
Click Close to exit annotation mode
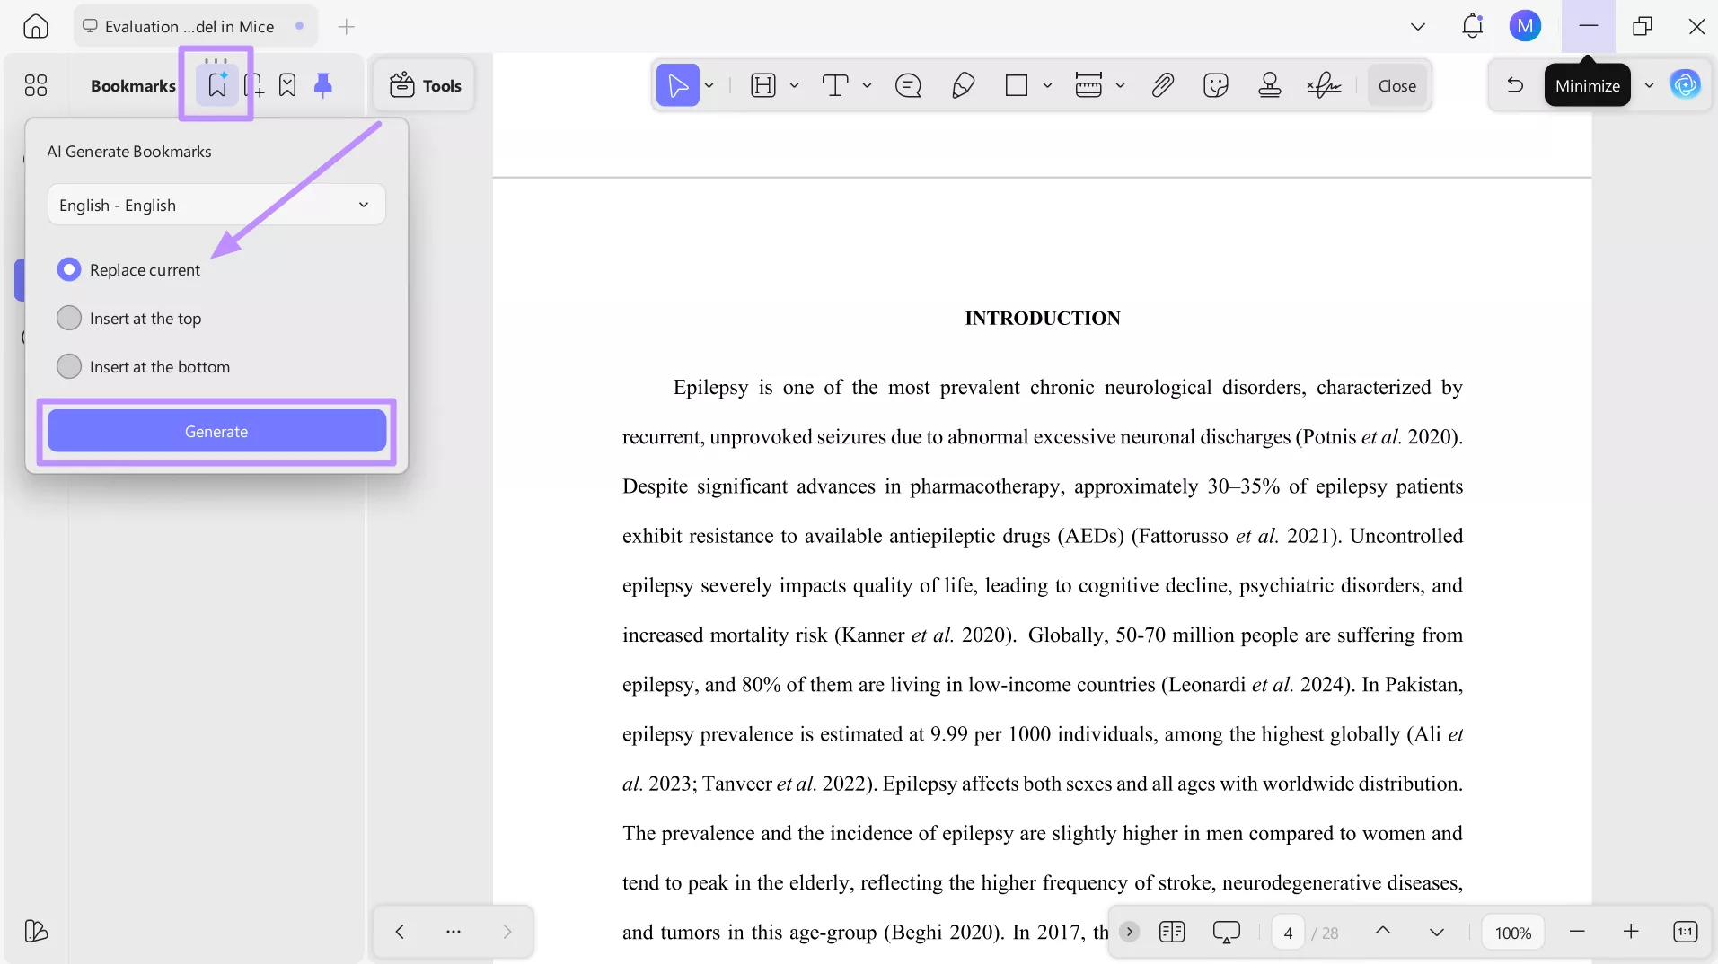tap(1397, 85)
